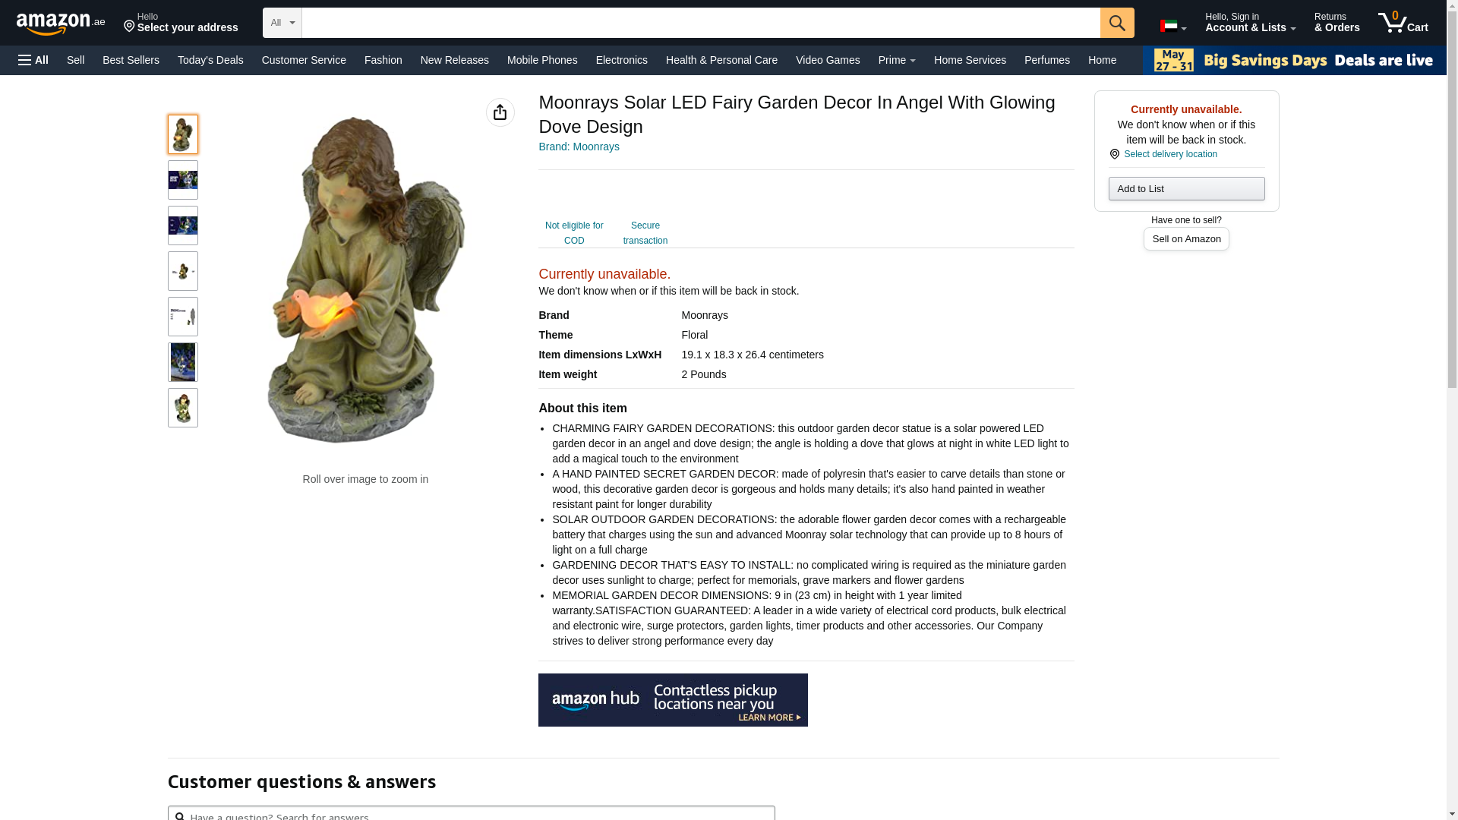Viewport: 1458px width, 820px height.
Task: Expand the All search category dropdown
Action: click(x=282, y=23)
